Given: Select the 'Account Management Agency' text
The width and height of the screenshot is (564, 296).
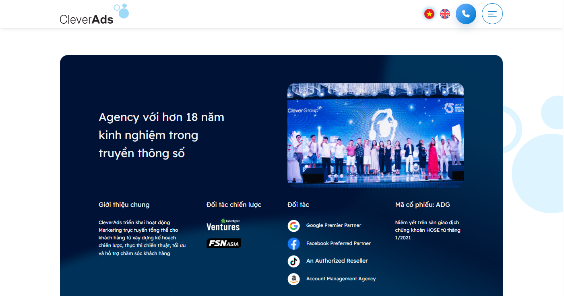Looking at the screenshot, I should (341, 279).
